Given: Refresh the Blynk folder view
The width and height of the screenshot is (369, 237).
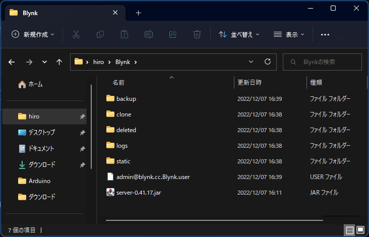Looking at the screenshot, I should click(x=268, y=62).
